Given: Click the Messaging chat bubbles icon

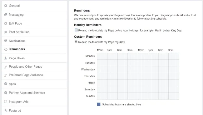Looking at the screenshot, I should (x=6, y=14).
